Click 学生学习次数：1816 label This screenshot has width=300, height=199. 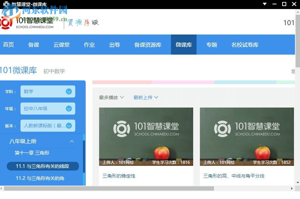171,162
